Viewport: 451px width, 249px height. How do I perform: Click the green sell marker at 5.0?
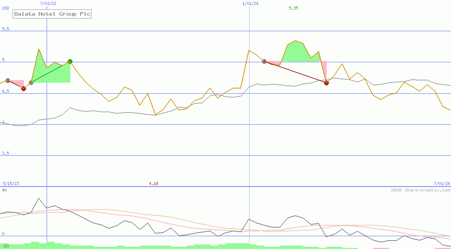tap(70, 61)
